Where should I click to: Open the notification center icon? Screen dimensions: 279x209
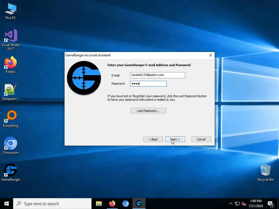tap(270, 204)
